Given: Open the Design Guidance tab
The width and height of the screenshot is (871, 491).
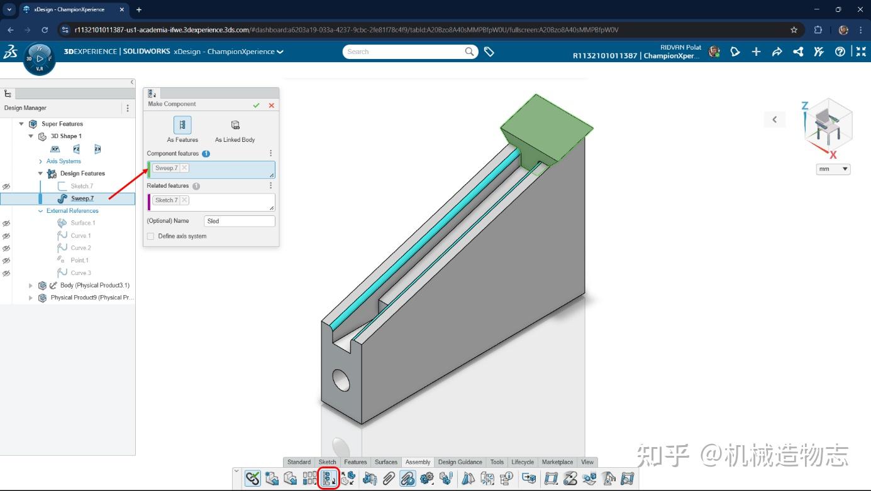Looking at the screenshot, I should point(460,461).
